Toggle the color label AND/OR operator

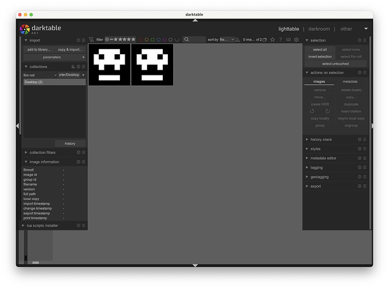pyautogui.click(x=177, y=40)
